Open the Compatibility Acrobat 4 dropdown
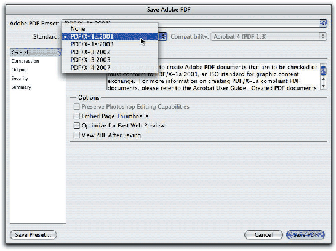Image resolution: width=336 pixels, height=251 pixels. point(269,36)
